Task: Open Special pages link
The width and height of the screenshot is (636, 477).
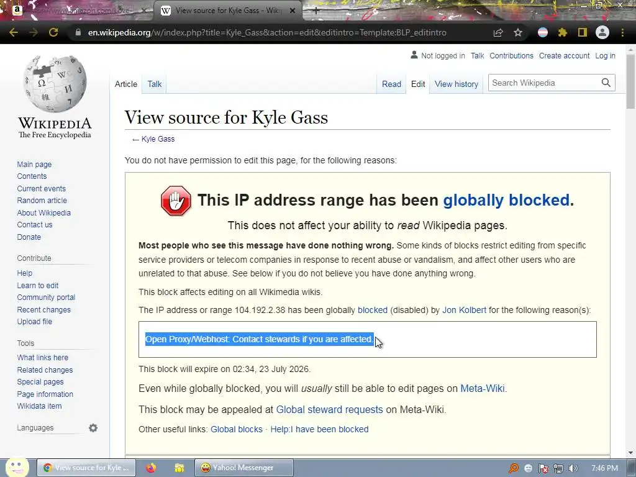Action: coord(40,382)
